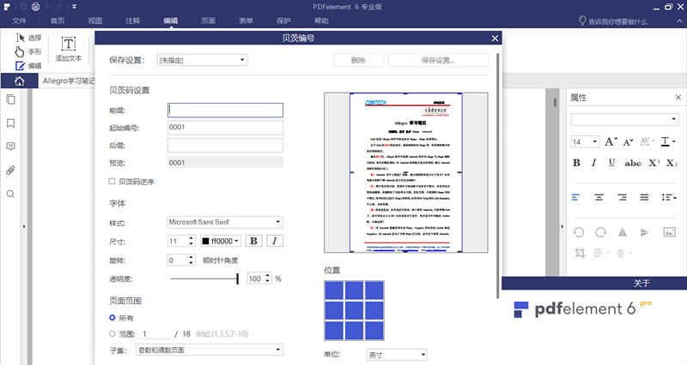Open the ff0000 font color dropdown
The height and width of the screenshot is (365, 687).
pyautogui.click(x=221, y=241)
